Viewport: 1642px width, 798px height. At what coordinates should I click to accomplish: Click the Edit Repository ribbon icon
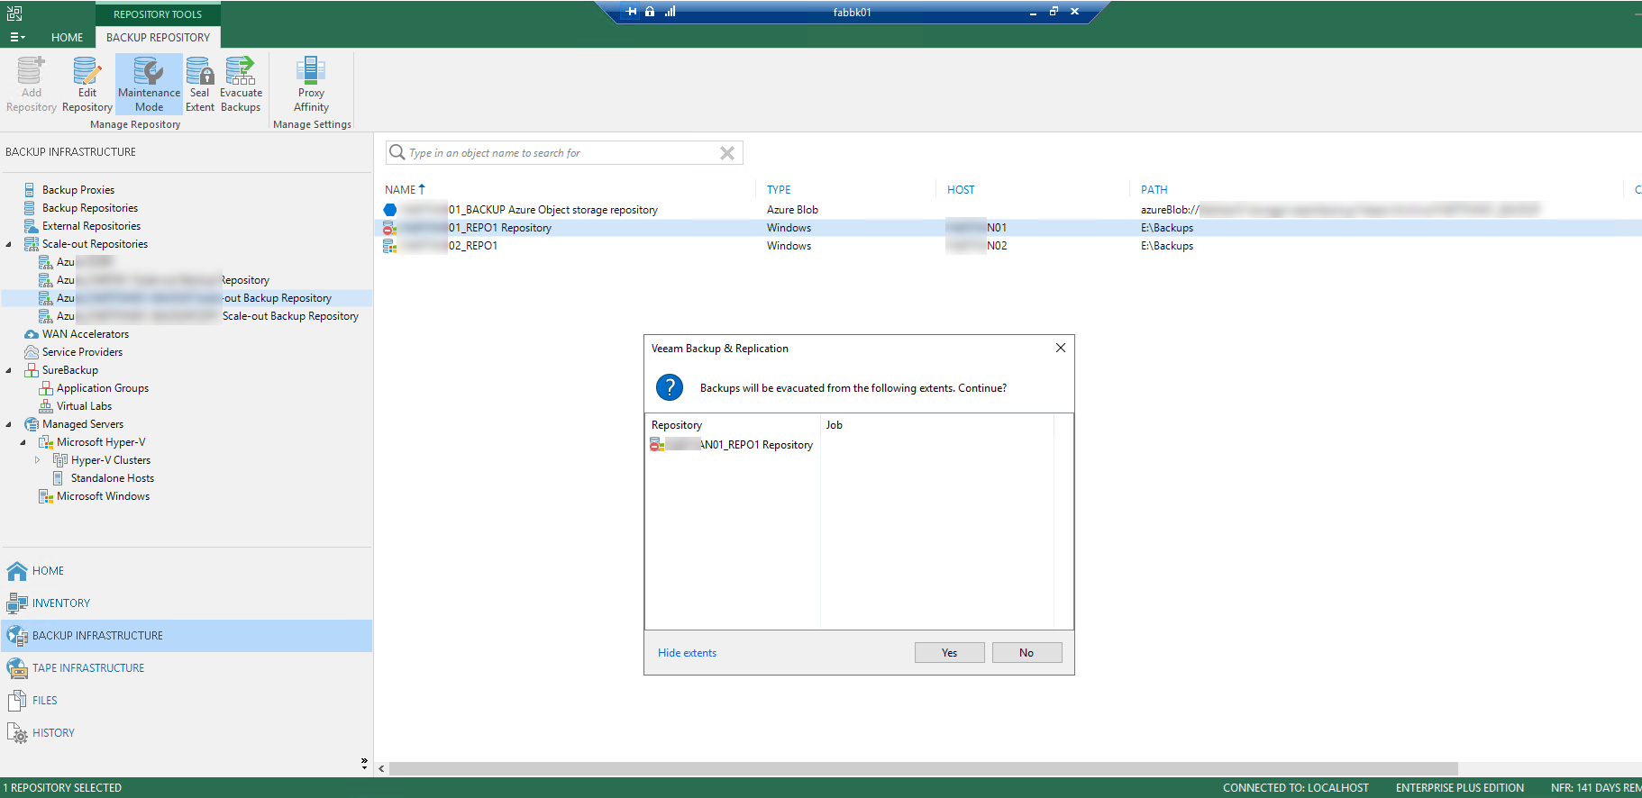87,85
